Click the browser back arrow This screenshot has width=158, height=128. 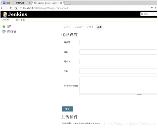point(2,8)
